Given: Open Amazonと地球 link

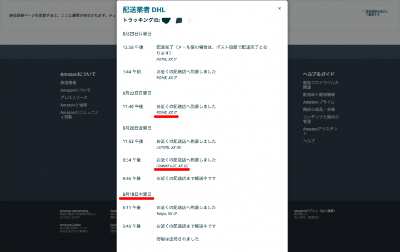Looking at the screenshot, I should tap(73, 105).
